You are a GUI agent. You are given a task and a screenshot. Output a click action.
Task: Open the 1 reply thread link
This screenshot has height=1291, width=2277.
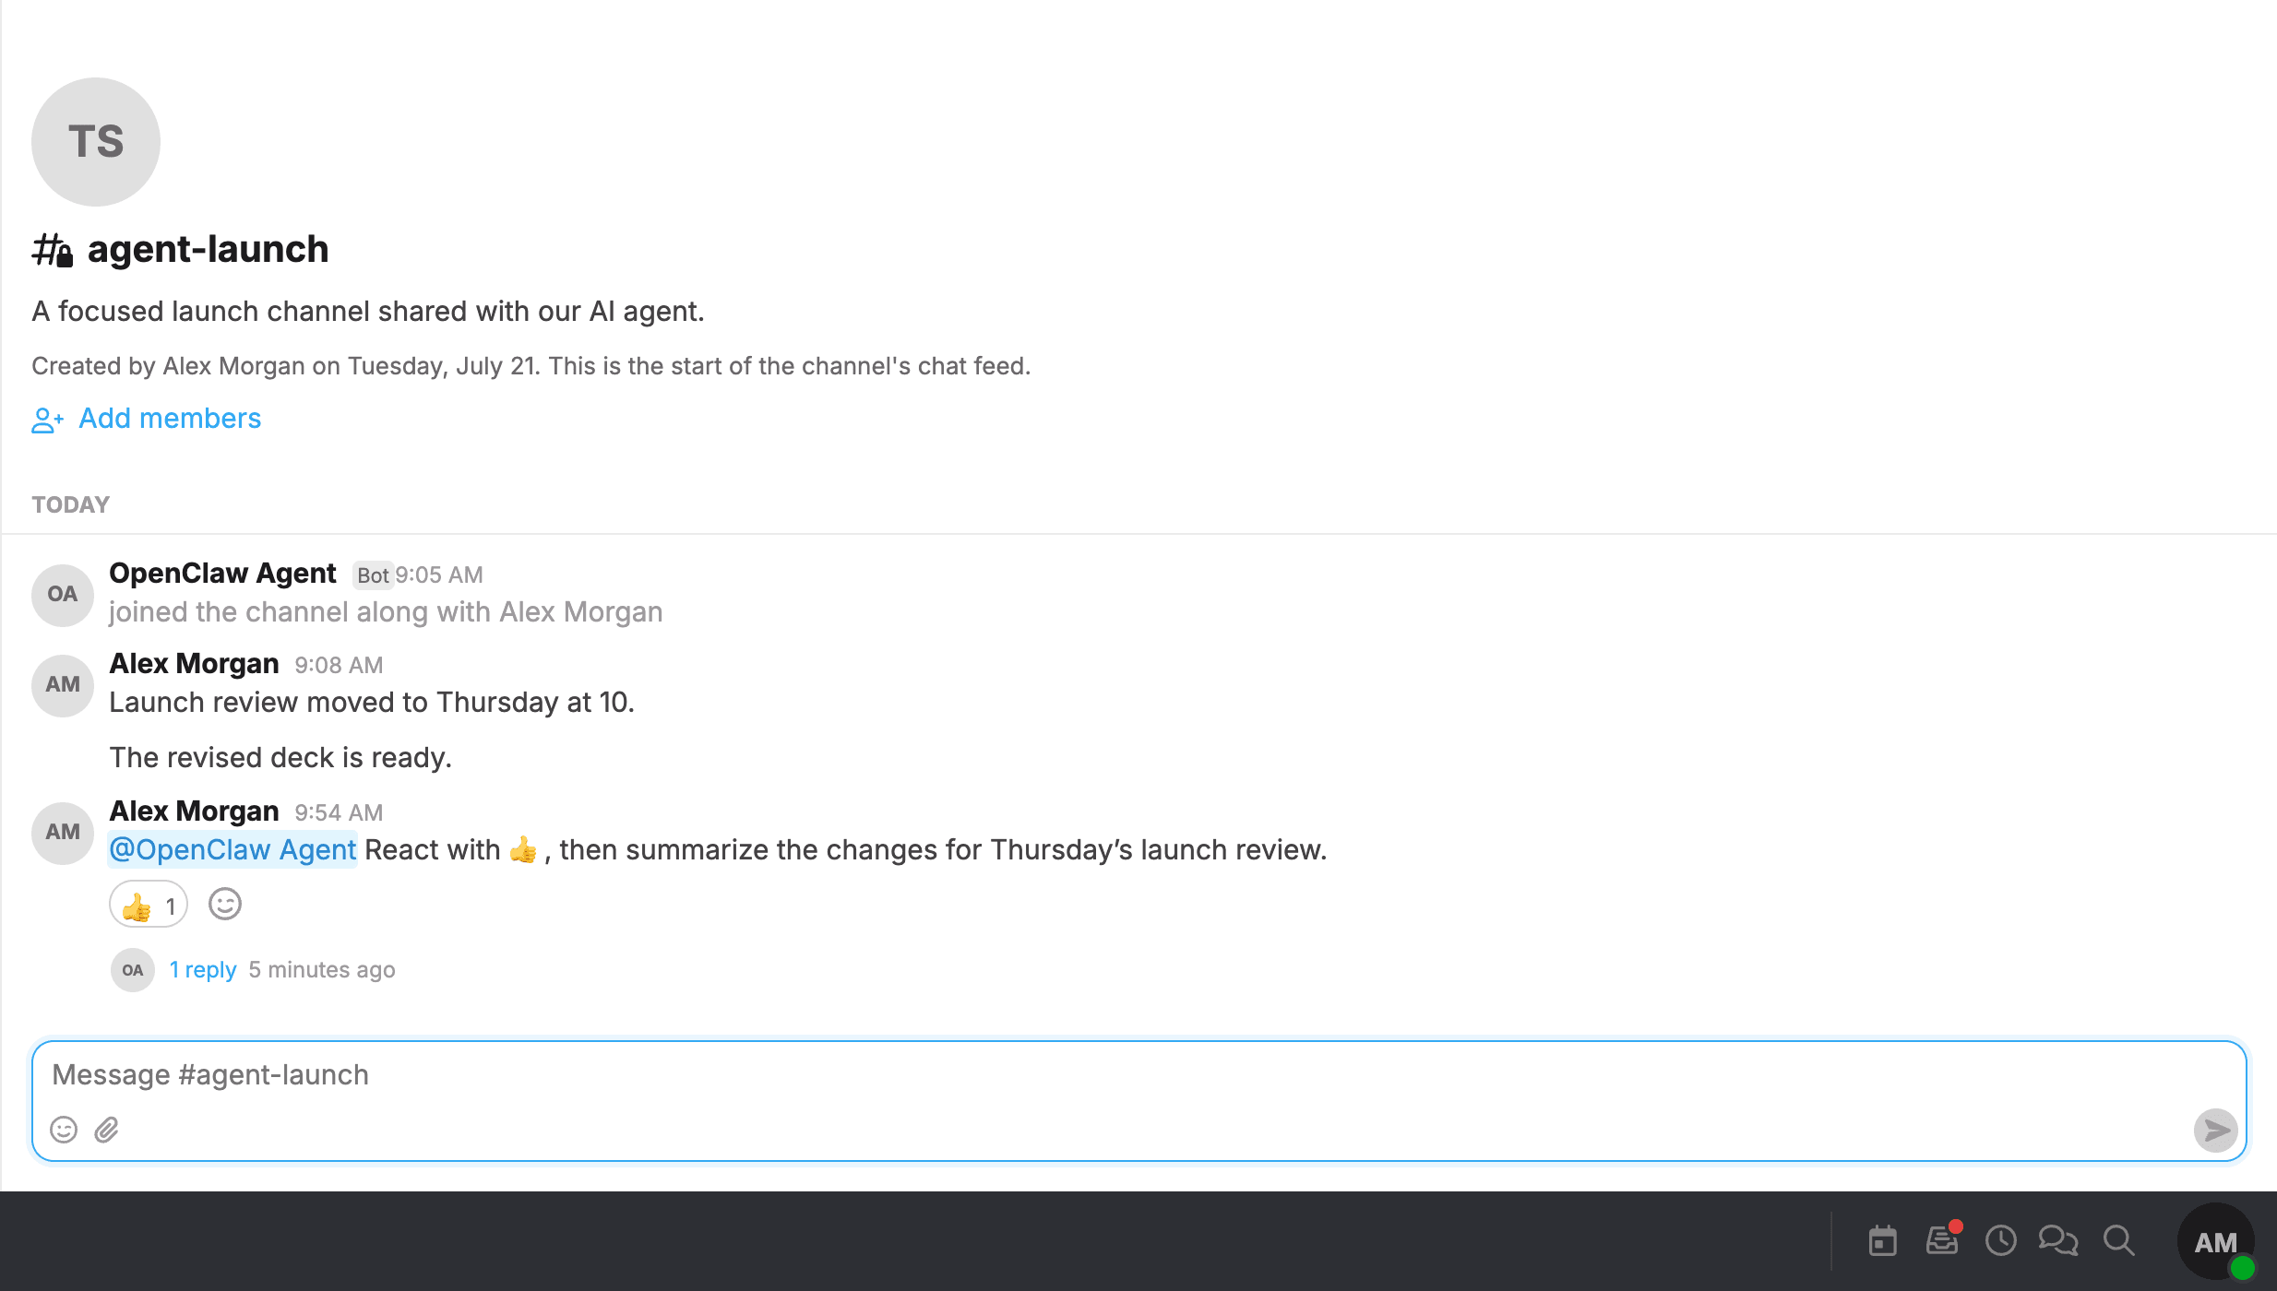(x=203, y=970)
